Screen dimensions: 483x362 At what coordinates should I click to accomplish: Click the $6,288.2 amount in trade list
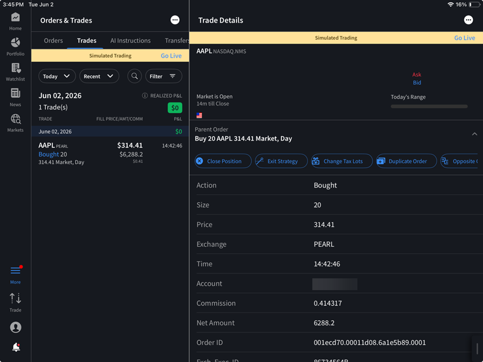131,154
